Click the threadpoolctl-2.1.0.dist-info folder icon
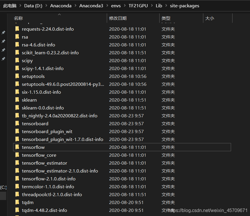 pos(17,194)
